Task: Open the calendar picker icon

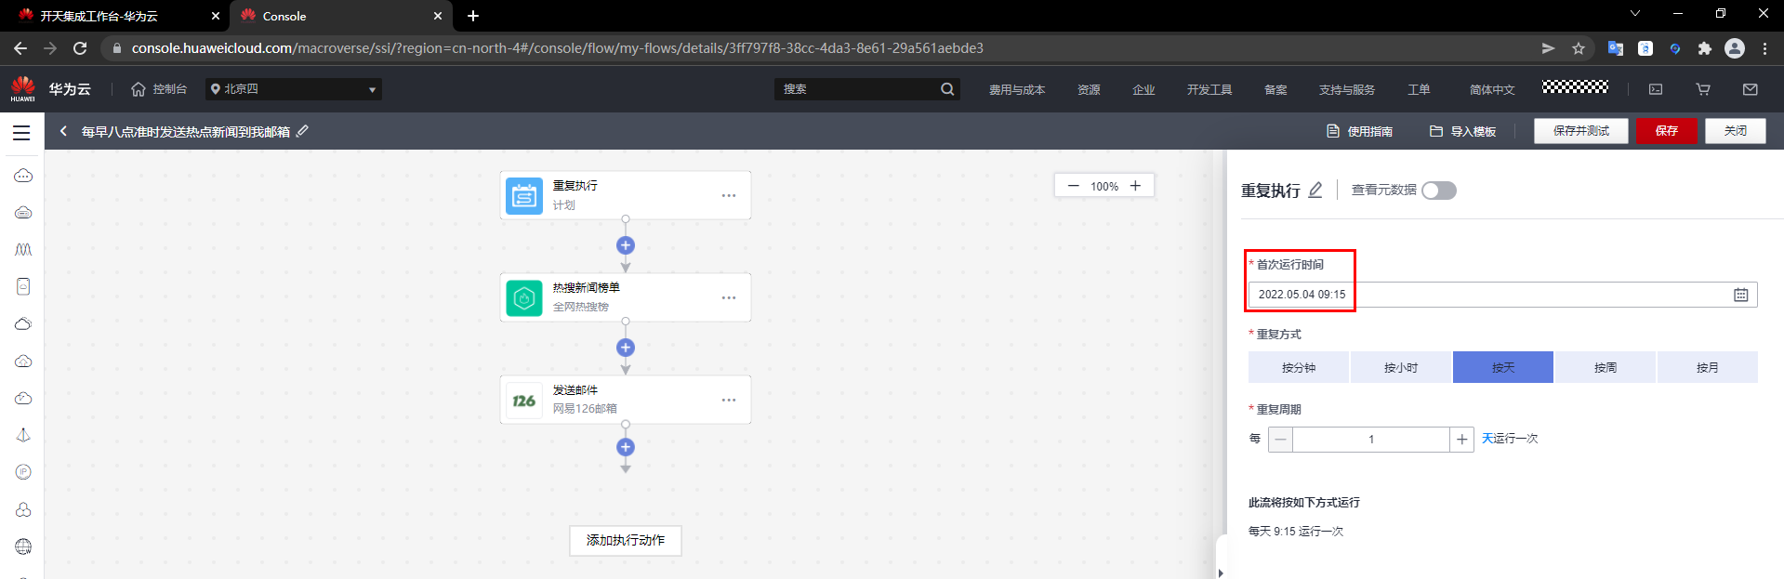Action: 1741,295
